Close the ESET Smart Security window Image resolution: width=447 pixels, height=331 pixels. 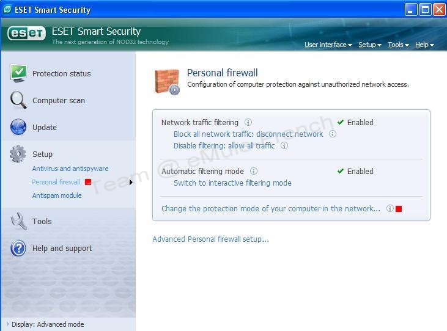coord(439,10)
